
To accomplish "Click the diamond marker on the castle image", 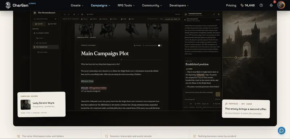I will [236, 58].
